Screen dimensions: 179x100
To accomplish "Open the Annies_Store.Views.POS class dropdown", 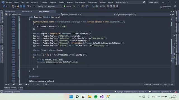I will pyautogui.click(x=88, y=14).
